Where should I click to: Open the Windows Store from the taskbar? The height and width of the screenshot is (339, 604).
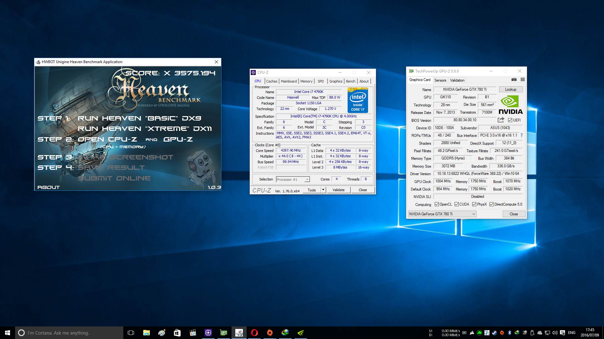pos(177,333)
